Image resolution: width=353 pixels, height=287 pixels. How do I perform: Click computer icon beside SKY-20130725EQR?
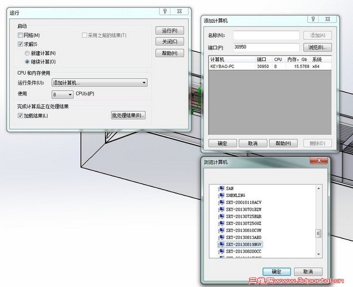221,216
